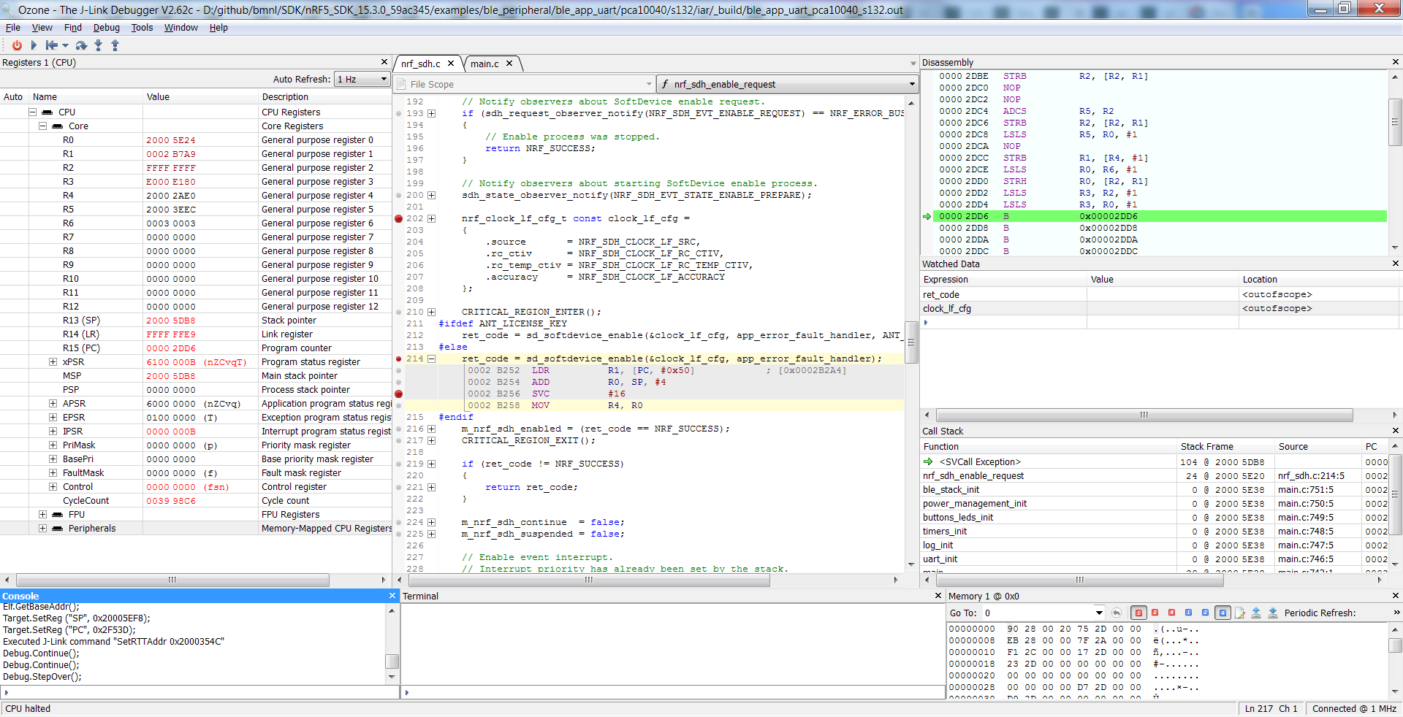This screenshot has width=1403, height=717.
Task: Click the red power stop-debug icon
Action: click(x=17, y=45)
